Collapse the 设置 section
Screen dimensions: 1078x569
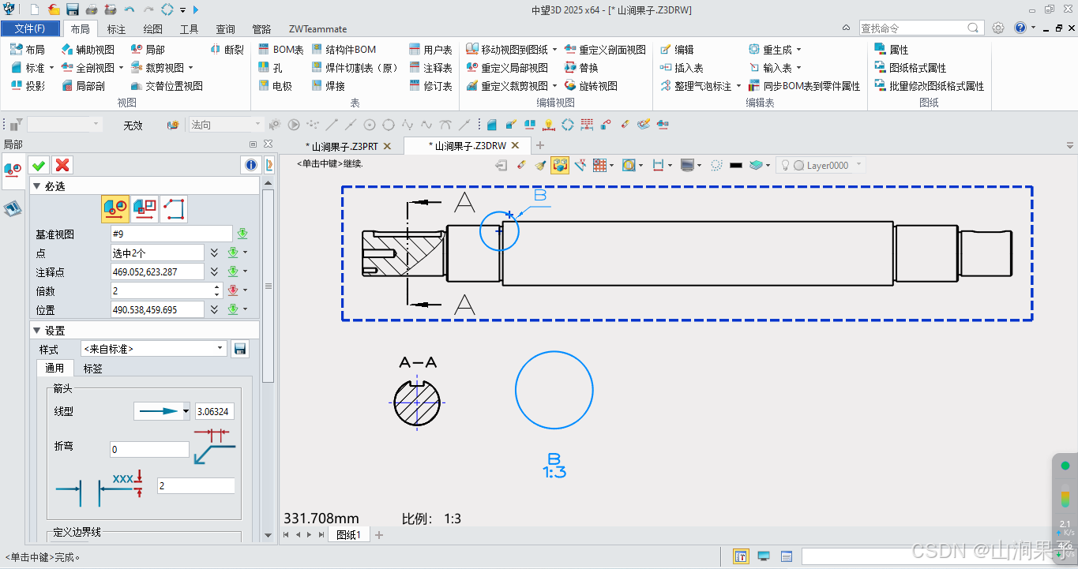click(x=36, y=331)
